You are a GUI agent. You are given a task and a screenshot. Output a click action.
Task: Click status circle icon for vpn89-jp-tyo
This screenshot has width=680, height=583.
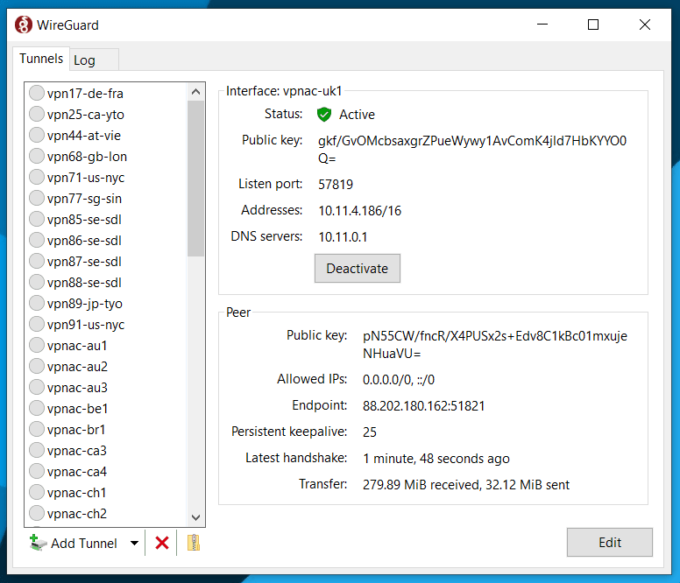click(37, 303)
